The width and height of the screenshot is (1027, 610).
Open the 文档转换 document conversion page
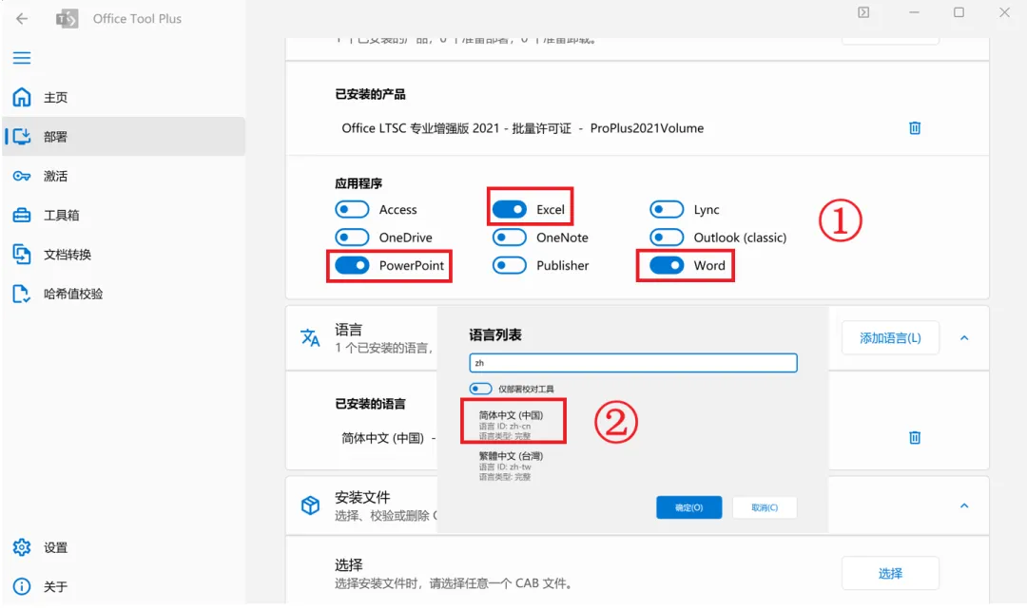click(x=124, y=255)
